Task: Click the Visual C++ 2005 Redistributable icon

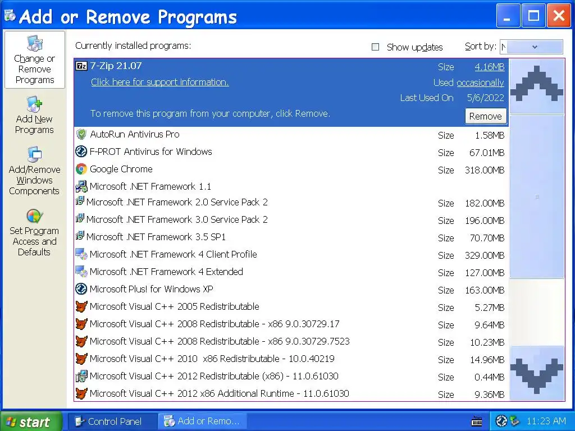Action: pos(81,306)
